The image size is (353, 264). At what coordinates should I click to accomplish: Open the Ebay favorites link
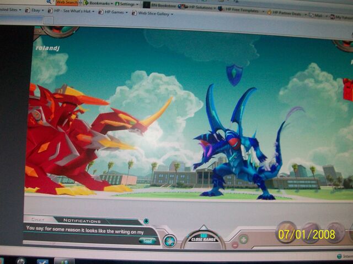[x=36, y=12]
